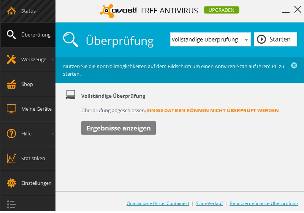304x213 pixels.
Task: Select the Überprüfung magnifier icon in sidebar
Action: click(11, 35)
